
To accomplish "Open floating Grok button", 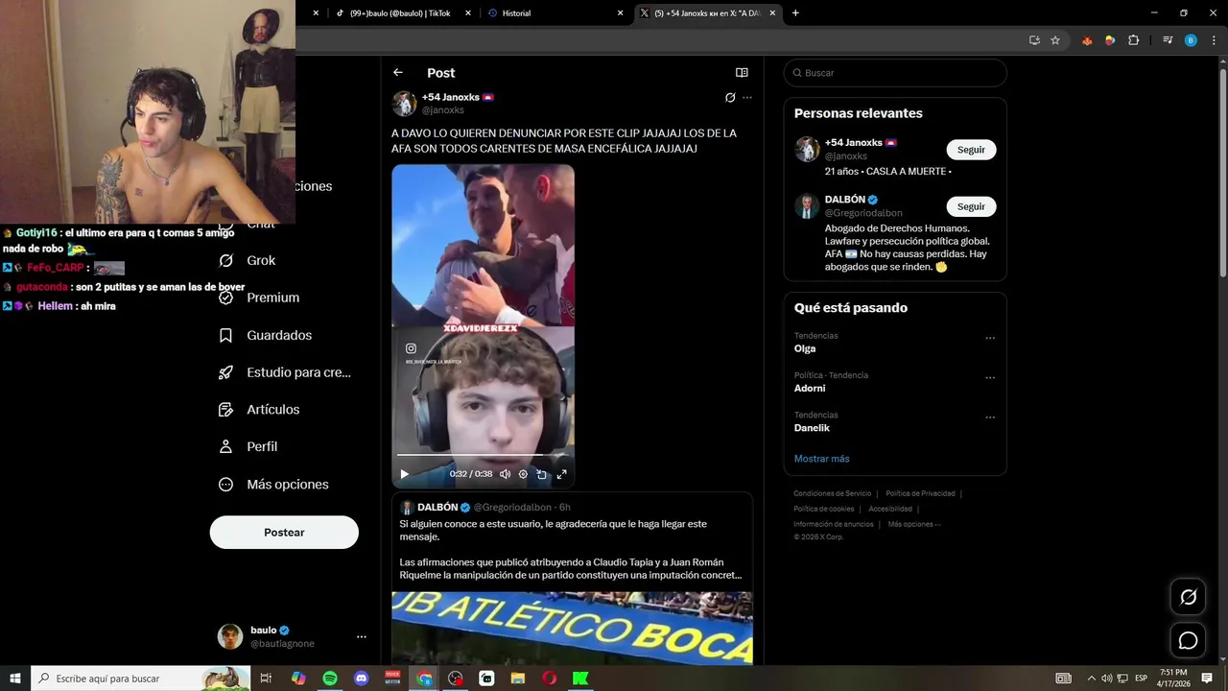I will tap(1188, 597).
